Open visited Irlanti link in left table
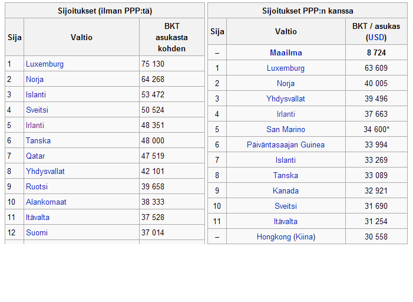 tap(35, 125)
